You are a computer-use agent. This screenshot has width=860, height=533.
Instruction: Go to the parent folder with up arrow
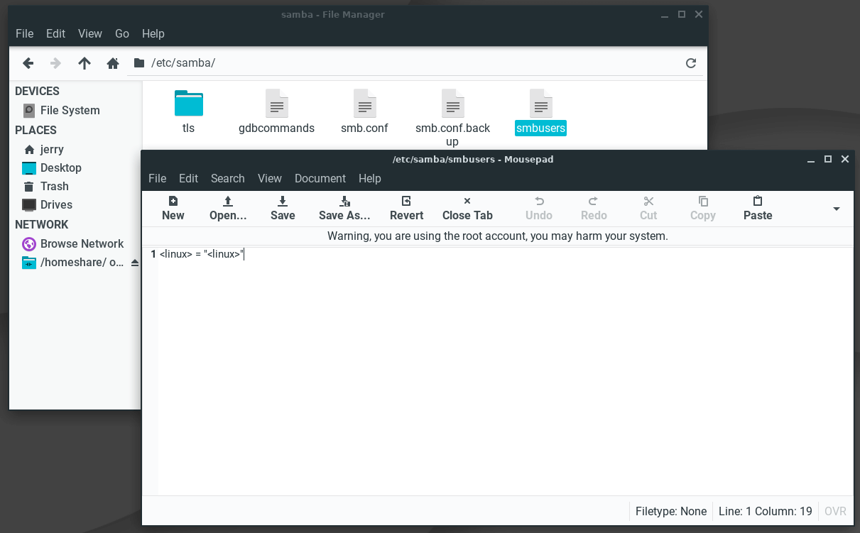[85, 63]
